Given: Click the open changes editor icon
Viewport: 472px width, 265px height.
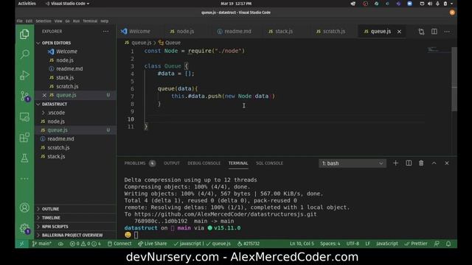Looking at the screenshot, I should [421, 32].
